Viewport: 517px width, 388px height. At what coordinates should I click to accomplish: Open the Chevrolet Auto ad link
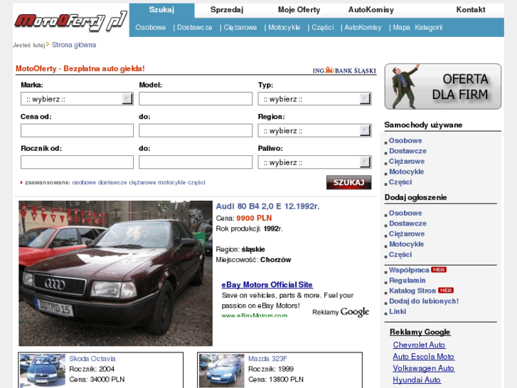[x=419, y=345]
